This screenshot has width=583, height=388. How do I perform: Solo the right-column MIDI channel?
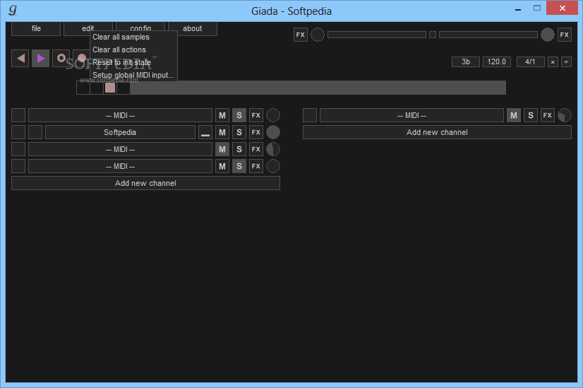(x=531, y=115)
